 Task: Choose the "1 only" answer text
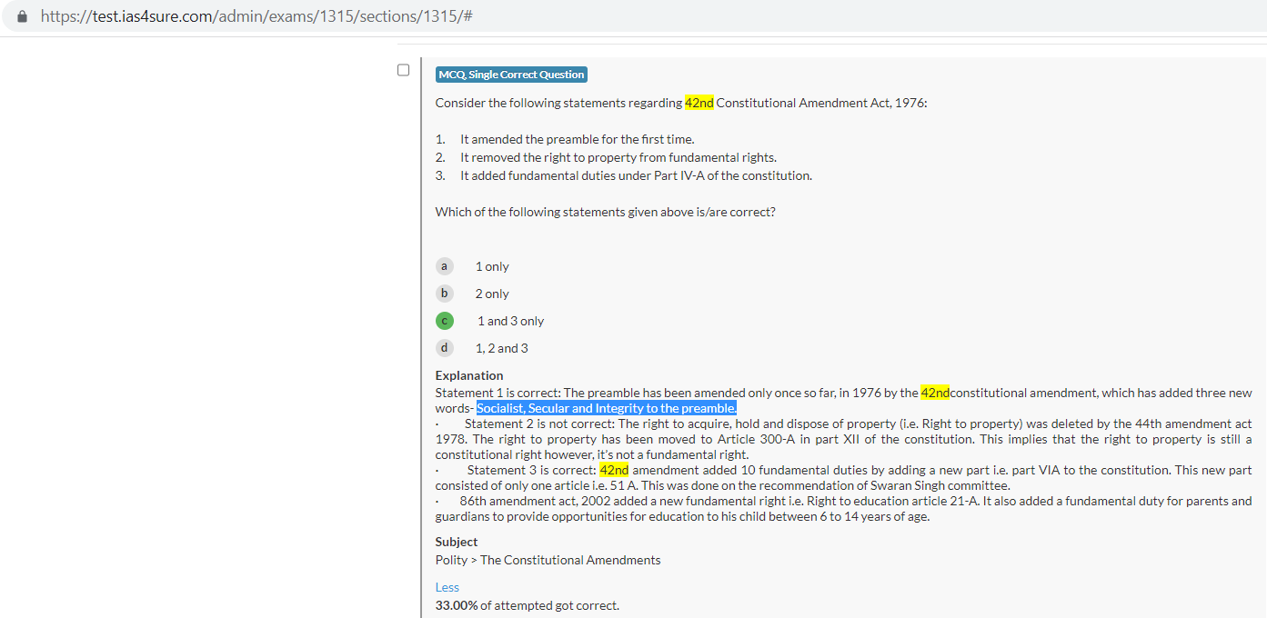click(492, 266)
